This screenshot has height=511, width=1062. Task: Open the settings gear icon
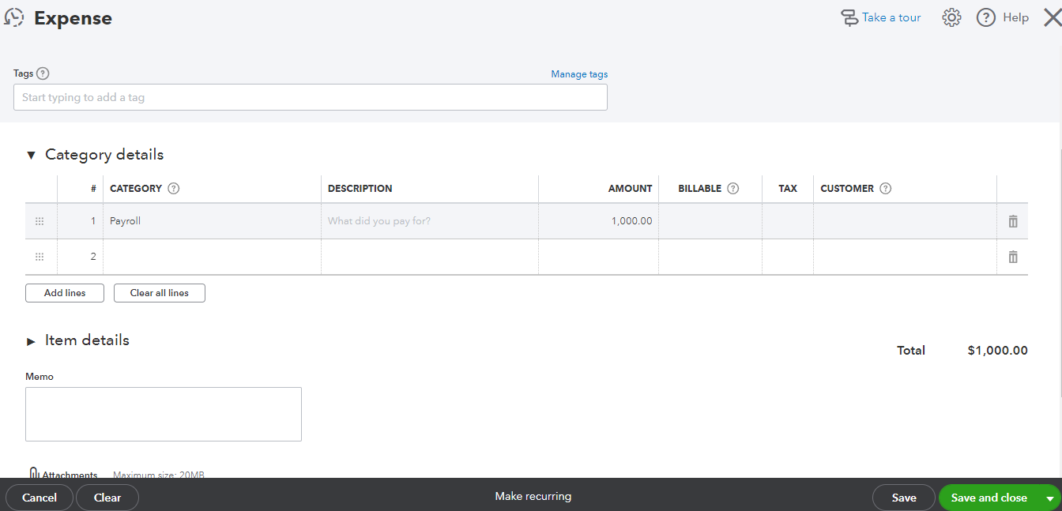tap(951, 17)
